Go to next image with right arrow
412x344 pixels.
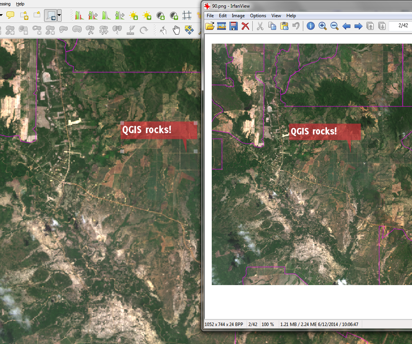point(358,26)
